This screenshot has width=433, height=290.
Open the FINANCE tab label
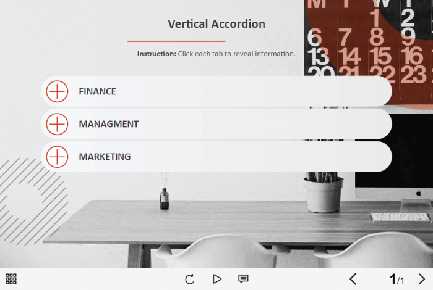pos(97,91)
